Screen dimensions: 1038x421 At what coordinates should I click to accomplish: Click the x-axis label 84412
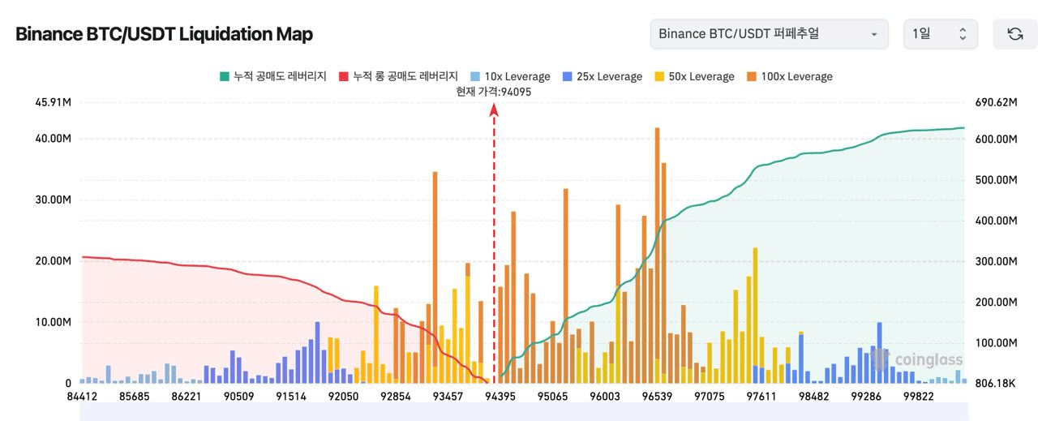[83, 397]
